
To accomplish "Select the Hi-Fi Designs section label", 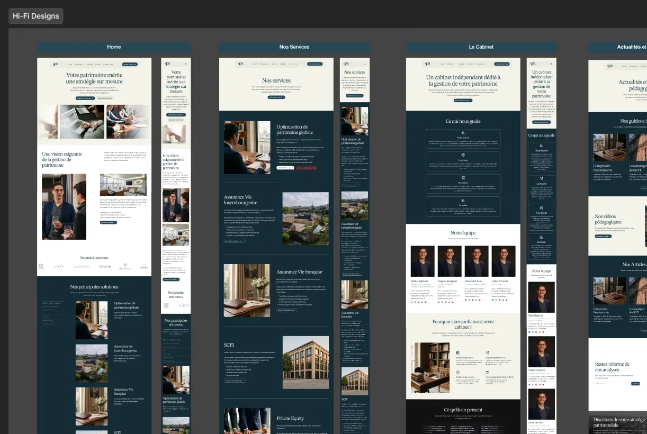I will pos(35,16).
